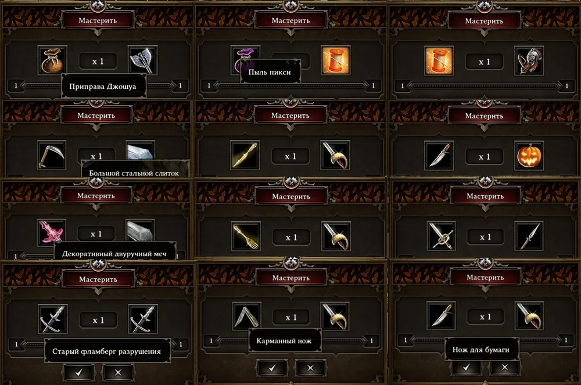The height and width of the screenshot is (385, 581).
Task: Click the brown seasoning pouch icon
Action: click(52, 60)
